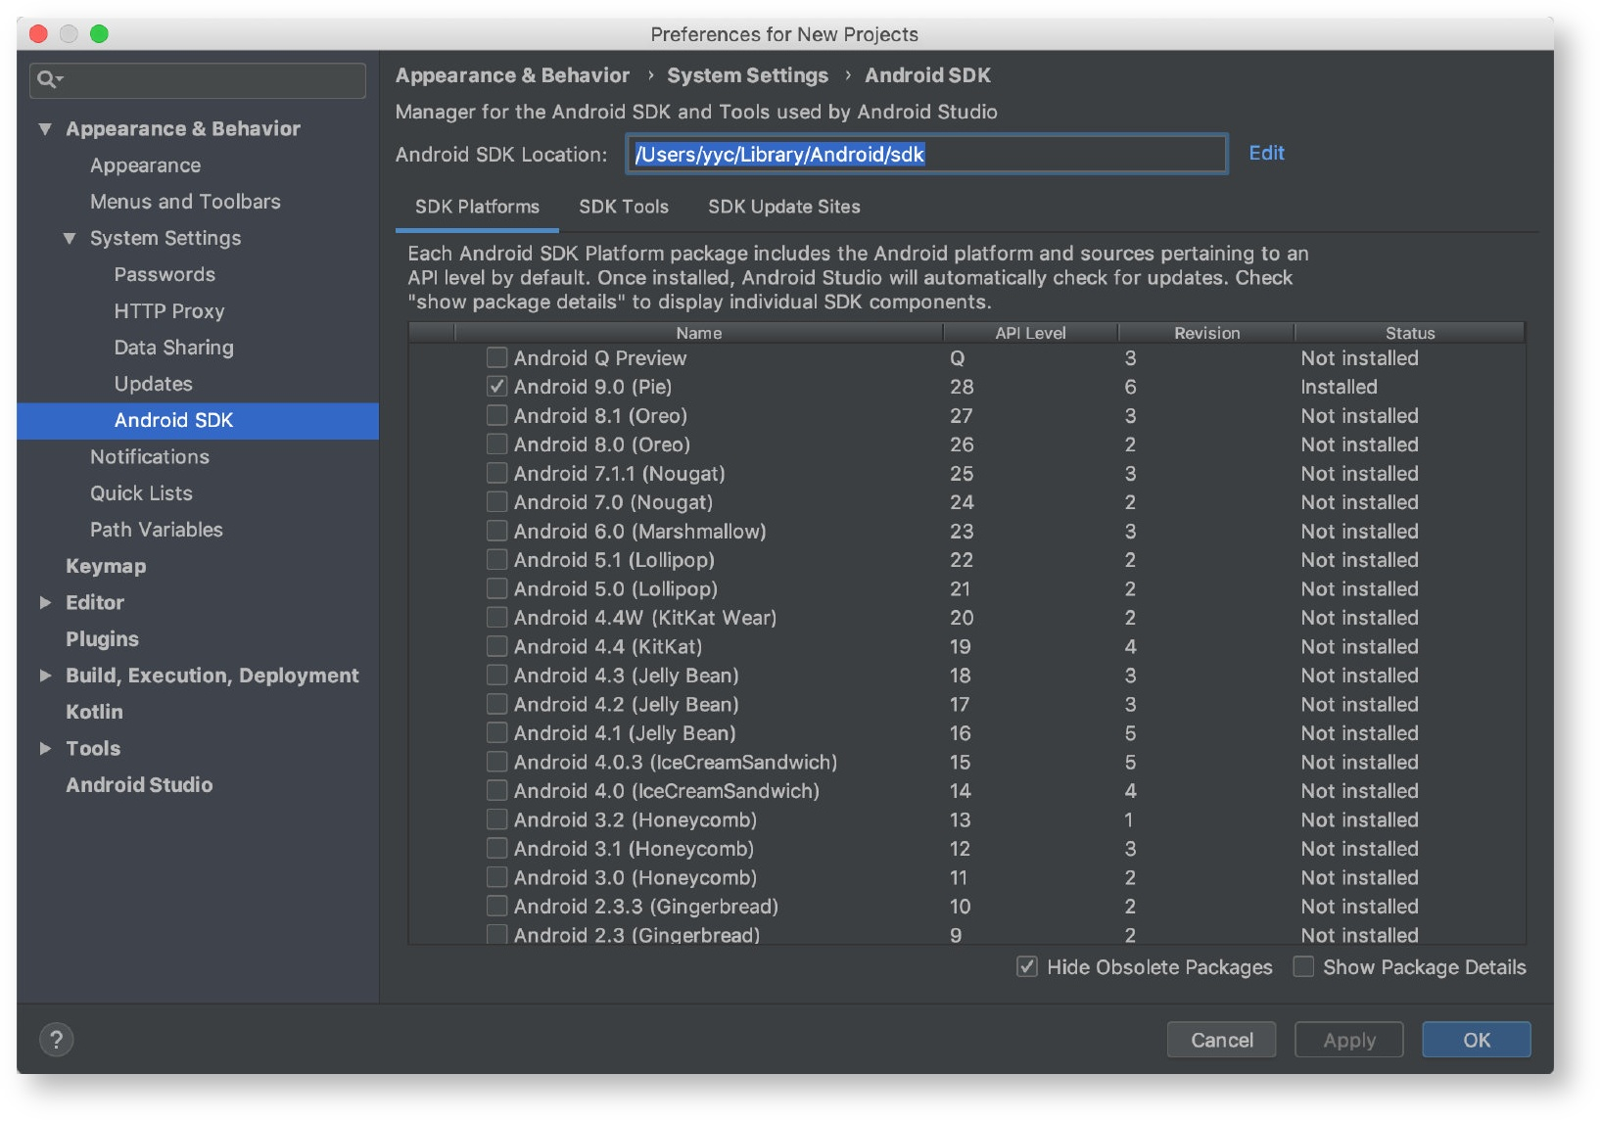Select the Android 4.2 (Jelly Bean) row text
Viewport: 1601px width, 1121px height.
tap(627, 704)
